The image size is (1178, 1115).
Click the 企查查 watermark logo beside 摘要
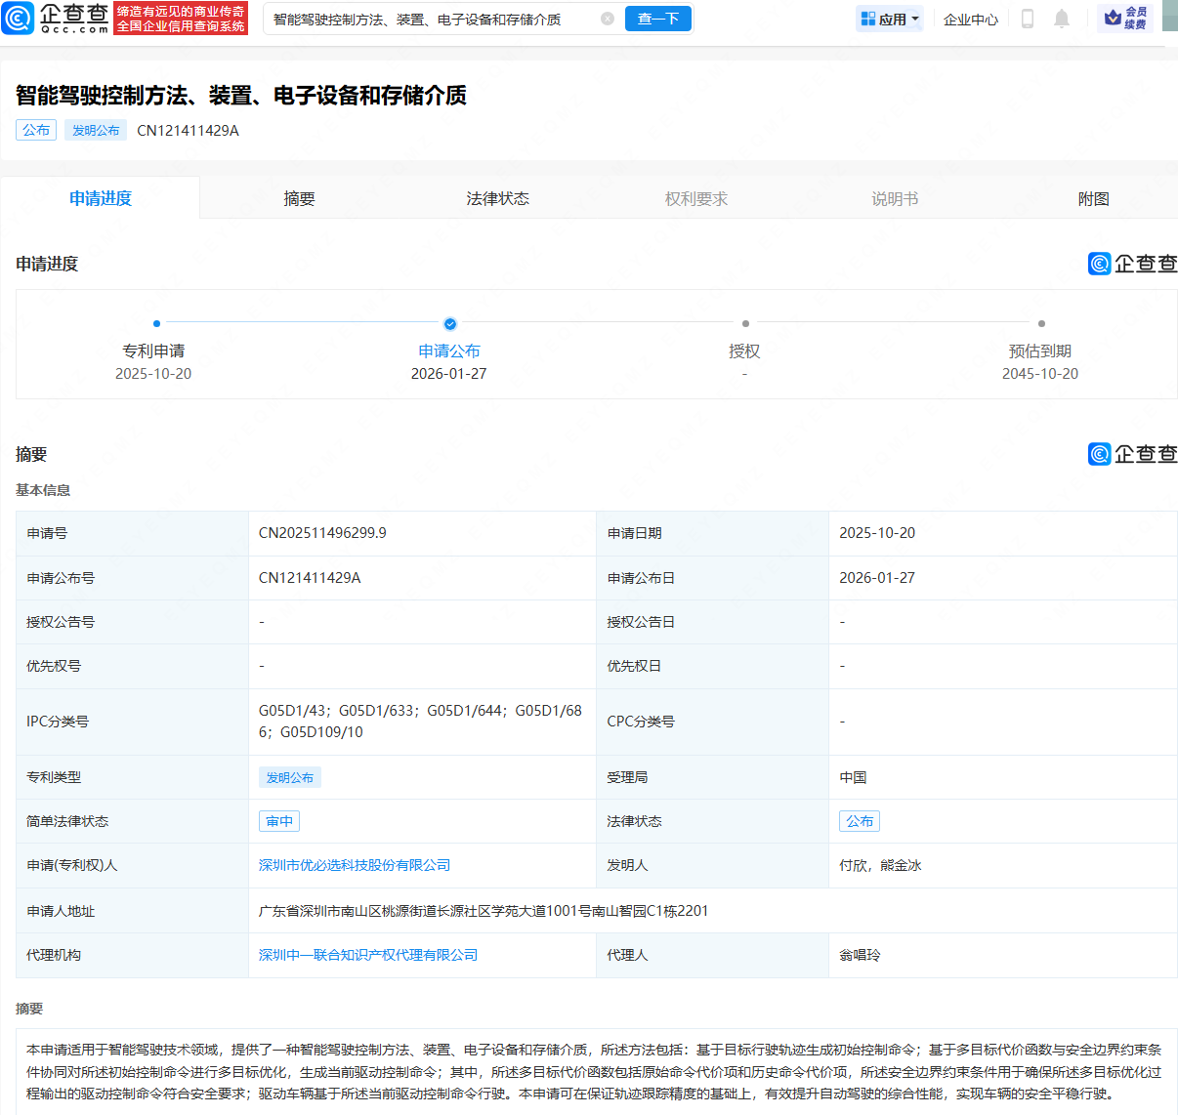pyautogui.click(x=1132, y=454)
